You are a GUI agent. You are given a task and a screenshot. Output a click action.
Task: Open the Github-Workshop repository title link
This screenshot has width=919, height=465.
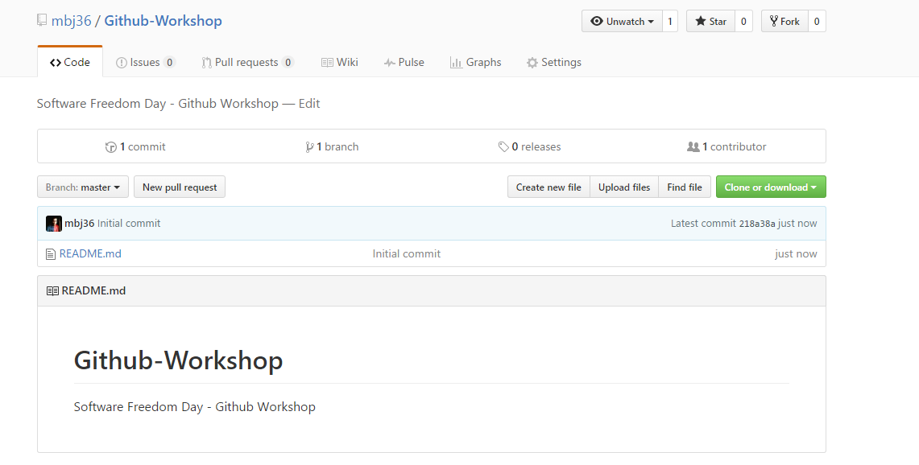click(x=163, y=20)
